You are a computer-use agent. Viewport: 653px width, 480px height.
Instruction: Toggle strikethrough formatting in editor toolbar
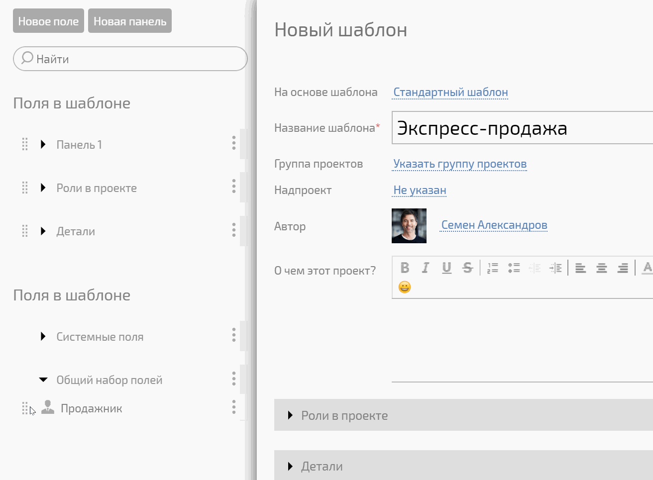point(467,268)
